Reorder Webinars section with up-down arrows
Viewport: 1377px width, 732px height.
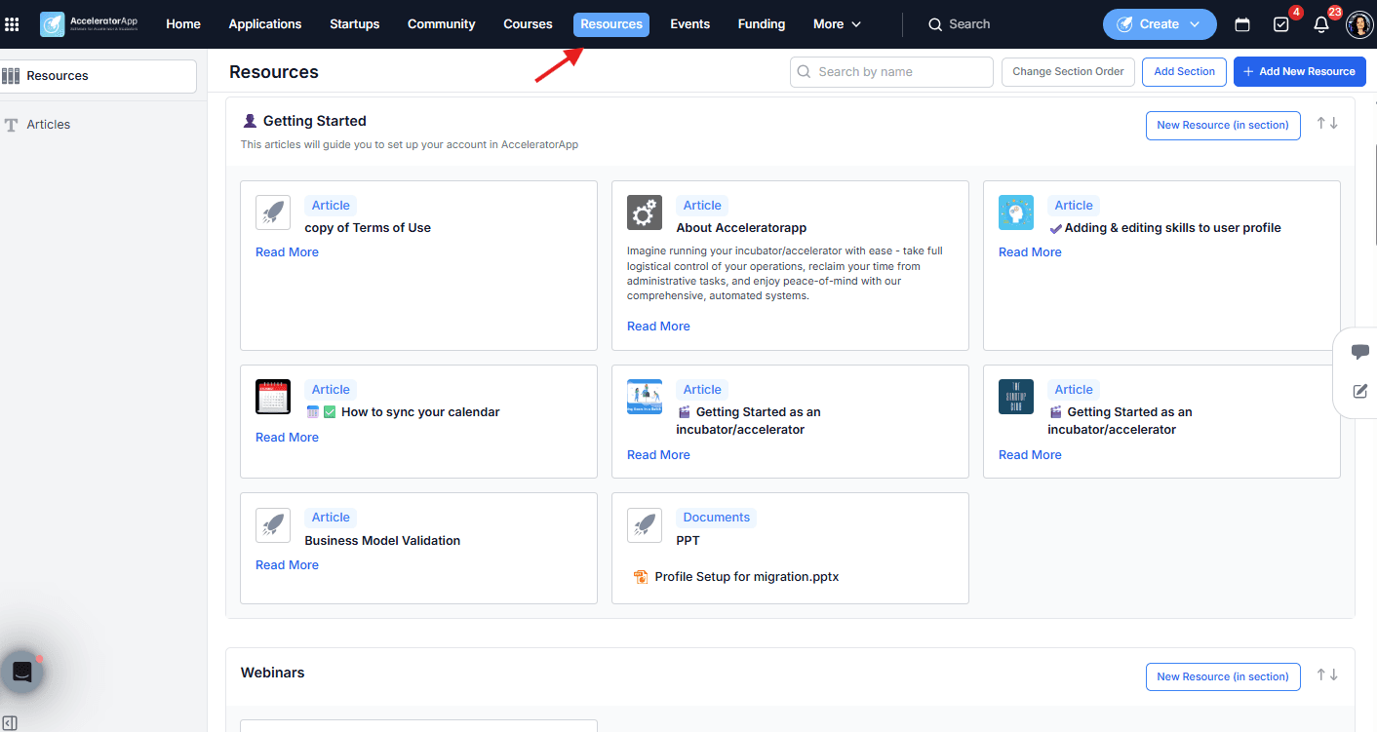[1327, 674]
